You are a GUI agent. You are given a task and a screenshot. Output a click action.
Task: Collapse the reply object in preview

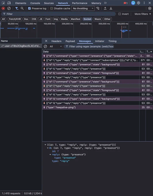click(x=50, y=154)
